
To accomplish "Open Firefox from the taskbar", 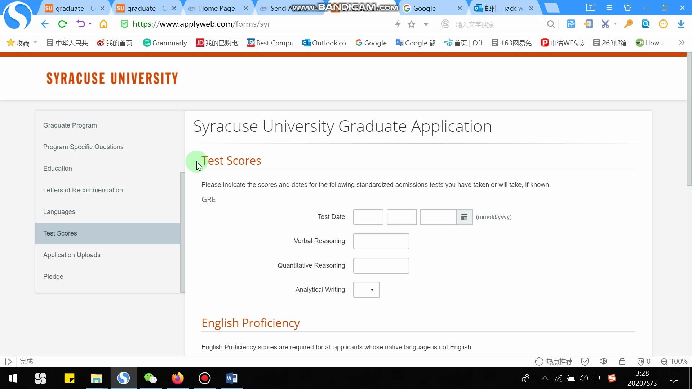I will tap(177, 378).
